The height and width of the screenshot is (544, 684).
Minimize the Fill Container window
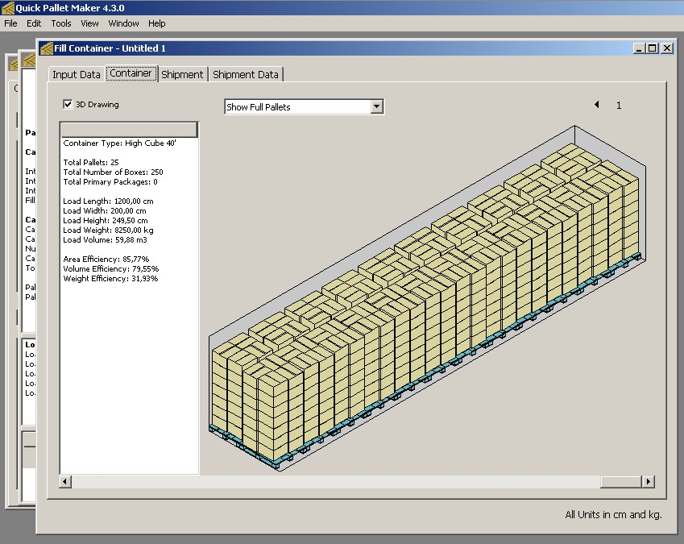639,48
